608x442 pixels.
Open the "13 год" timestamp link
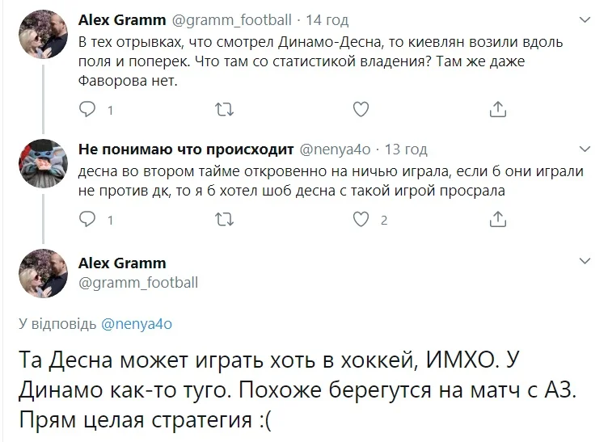pos(408,149)
